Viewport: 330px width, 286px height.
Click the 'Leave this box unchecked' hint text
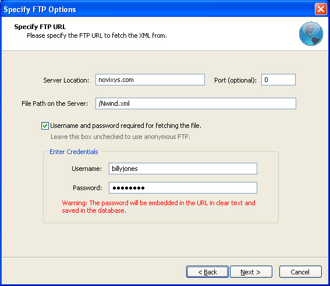coord(120,137)
